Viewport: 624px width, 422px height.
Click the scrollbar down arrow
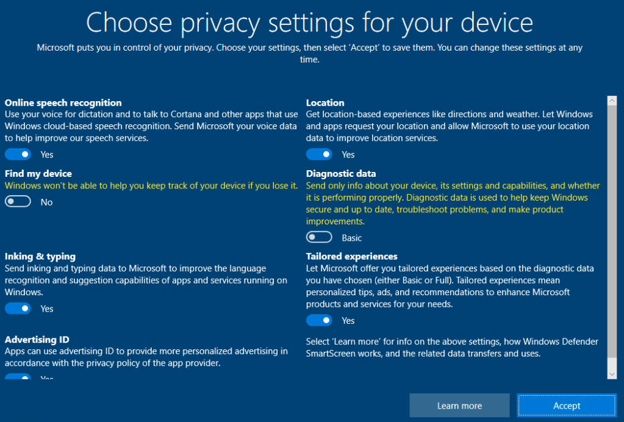612,373
